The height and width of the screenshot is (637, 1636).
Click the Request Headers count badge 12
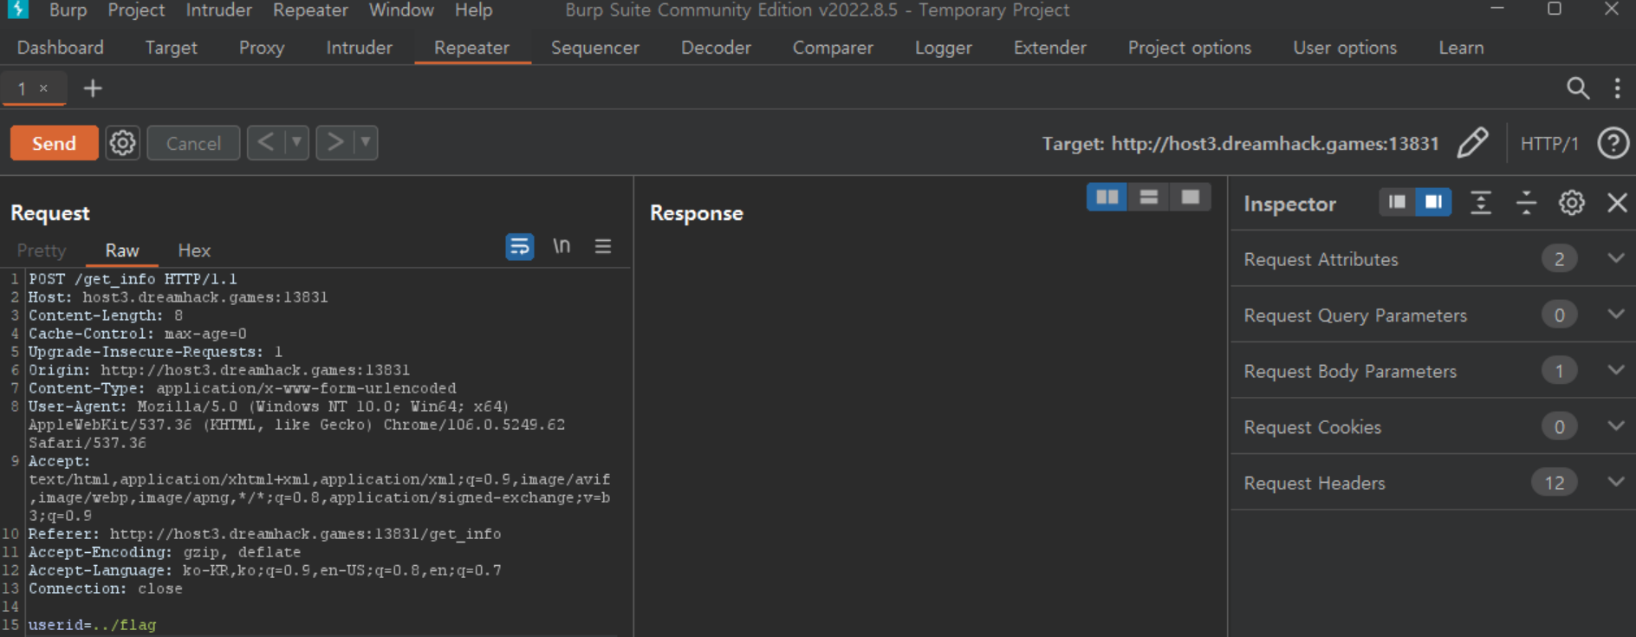[x=1555, y=483]
